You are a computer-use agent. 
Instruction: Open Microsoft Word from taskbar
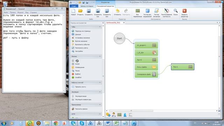click(108, 123)
